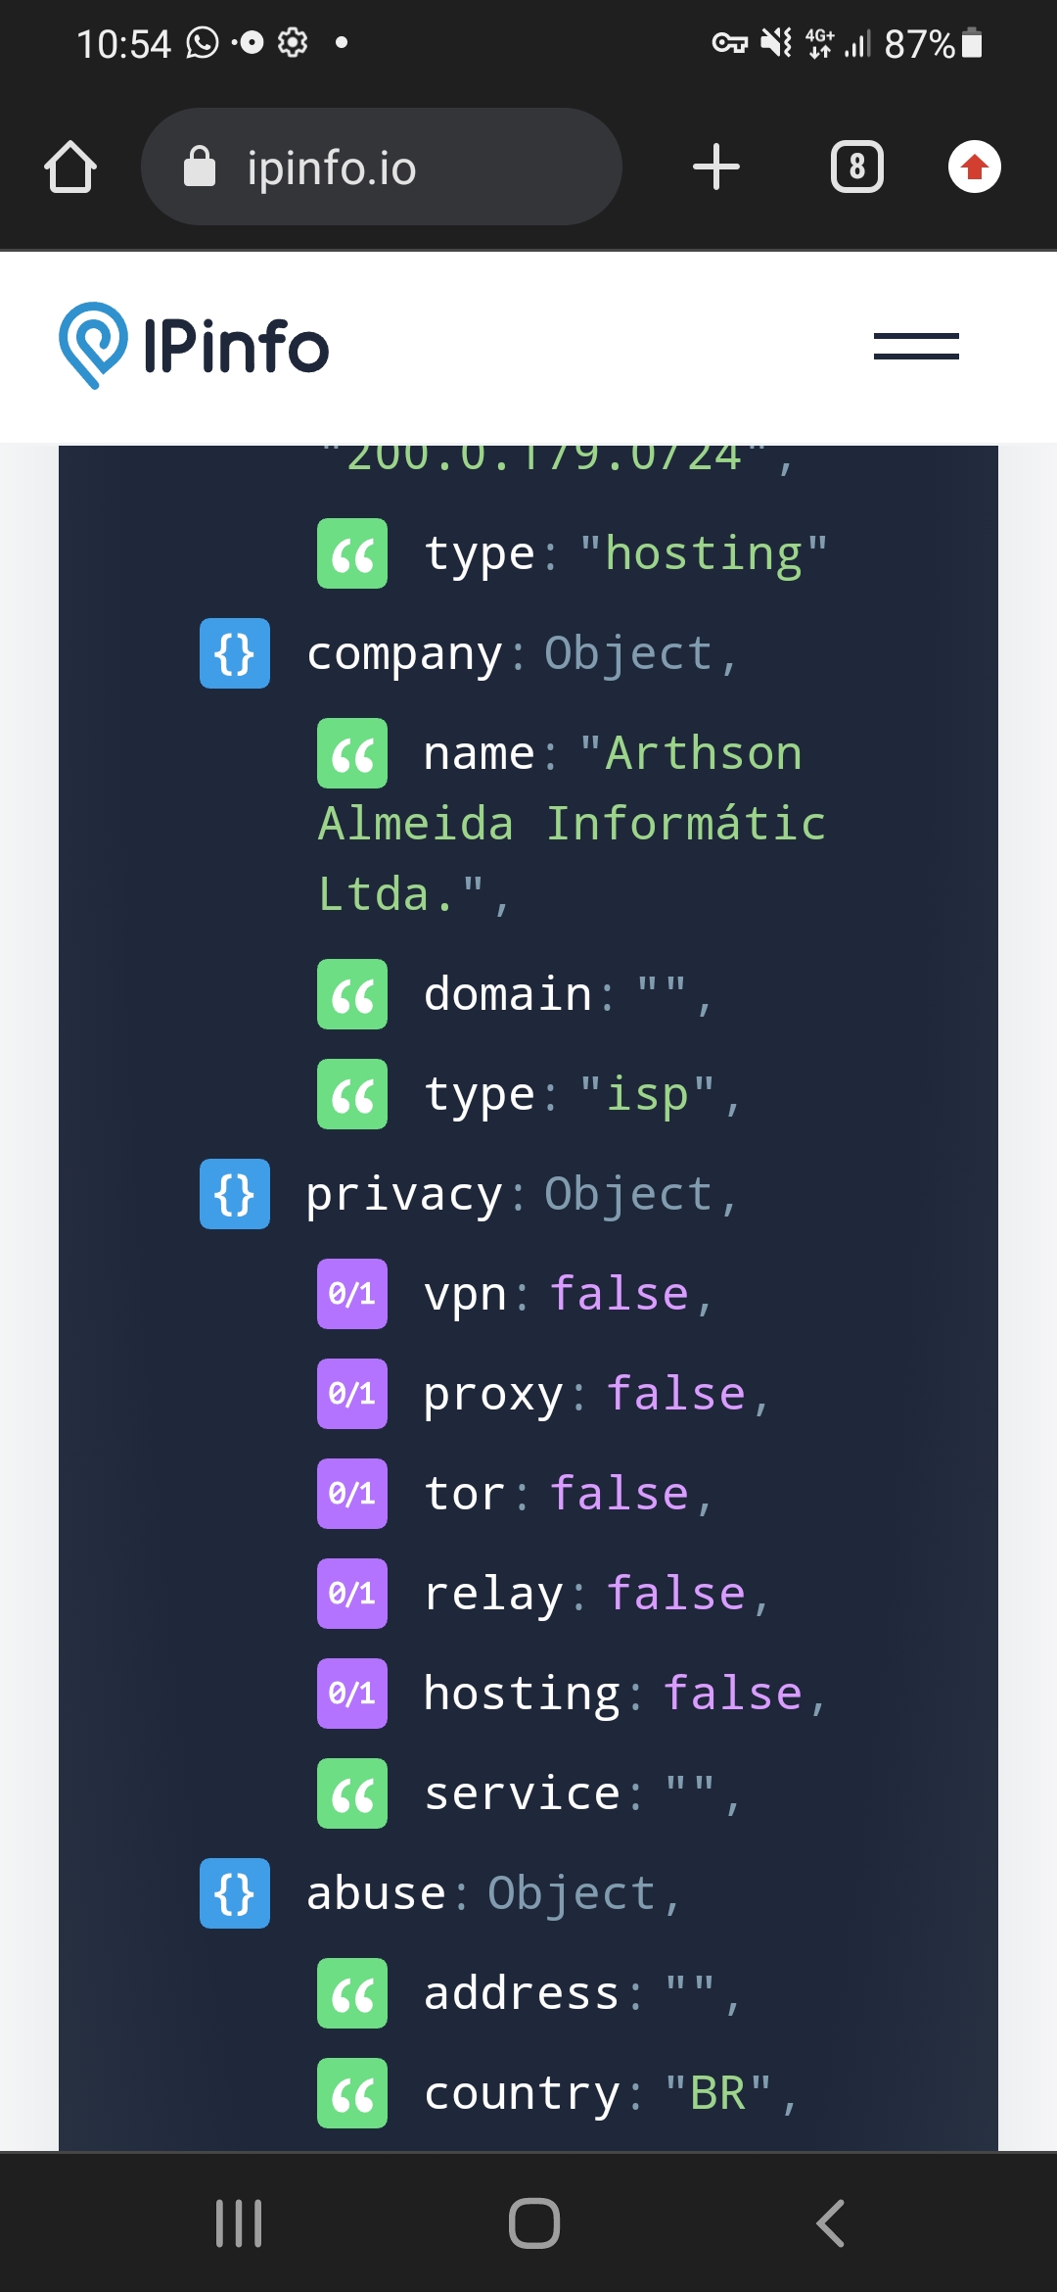The width and height of the screenshot is (1057, 2292).
Task: Open the tab switcher showing 8 tabs
Action: 856,167
